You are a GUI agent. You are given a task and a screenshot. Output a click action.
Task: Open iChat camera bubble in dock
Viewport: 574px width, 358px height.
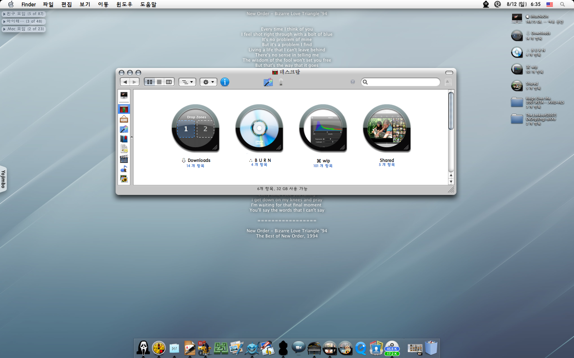(298, 348)
